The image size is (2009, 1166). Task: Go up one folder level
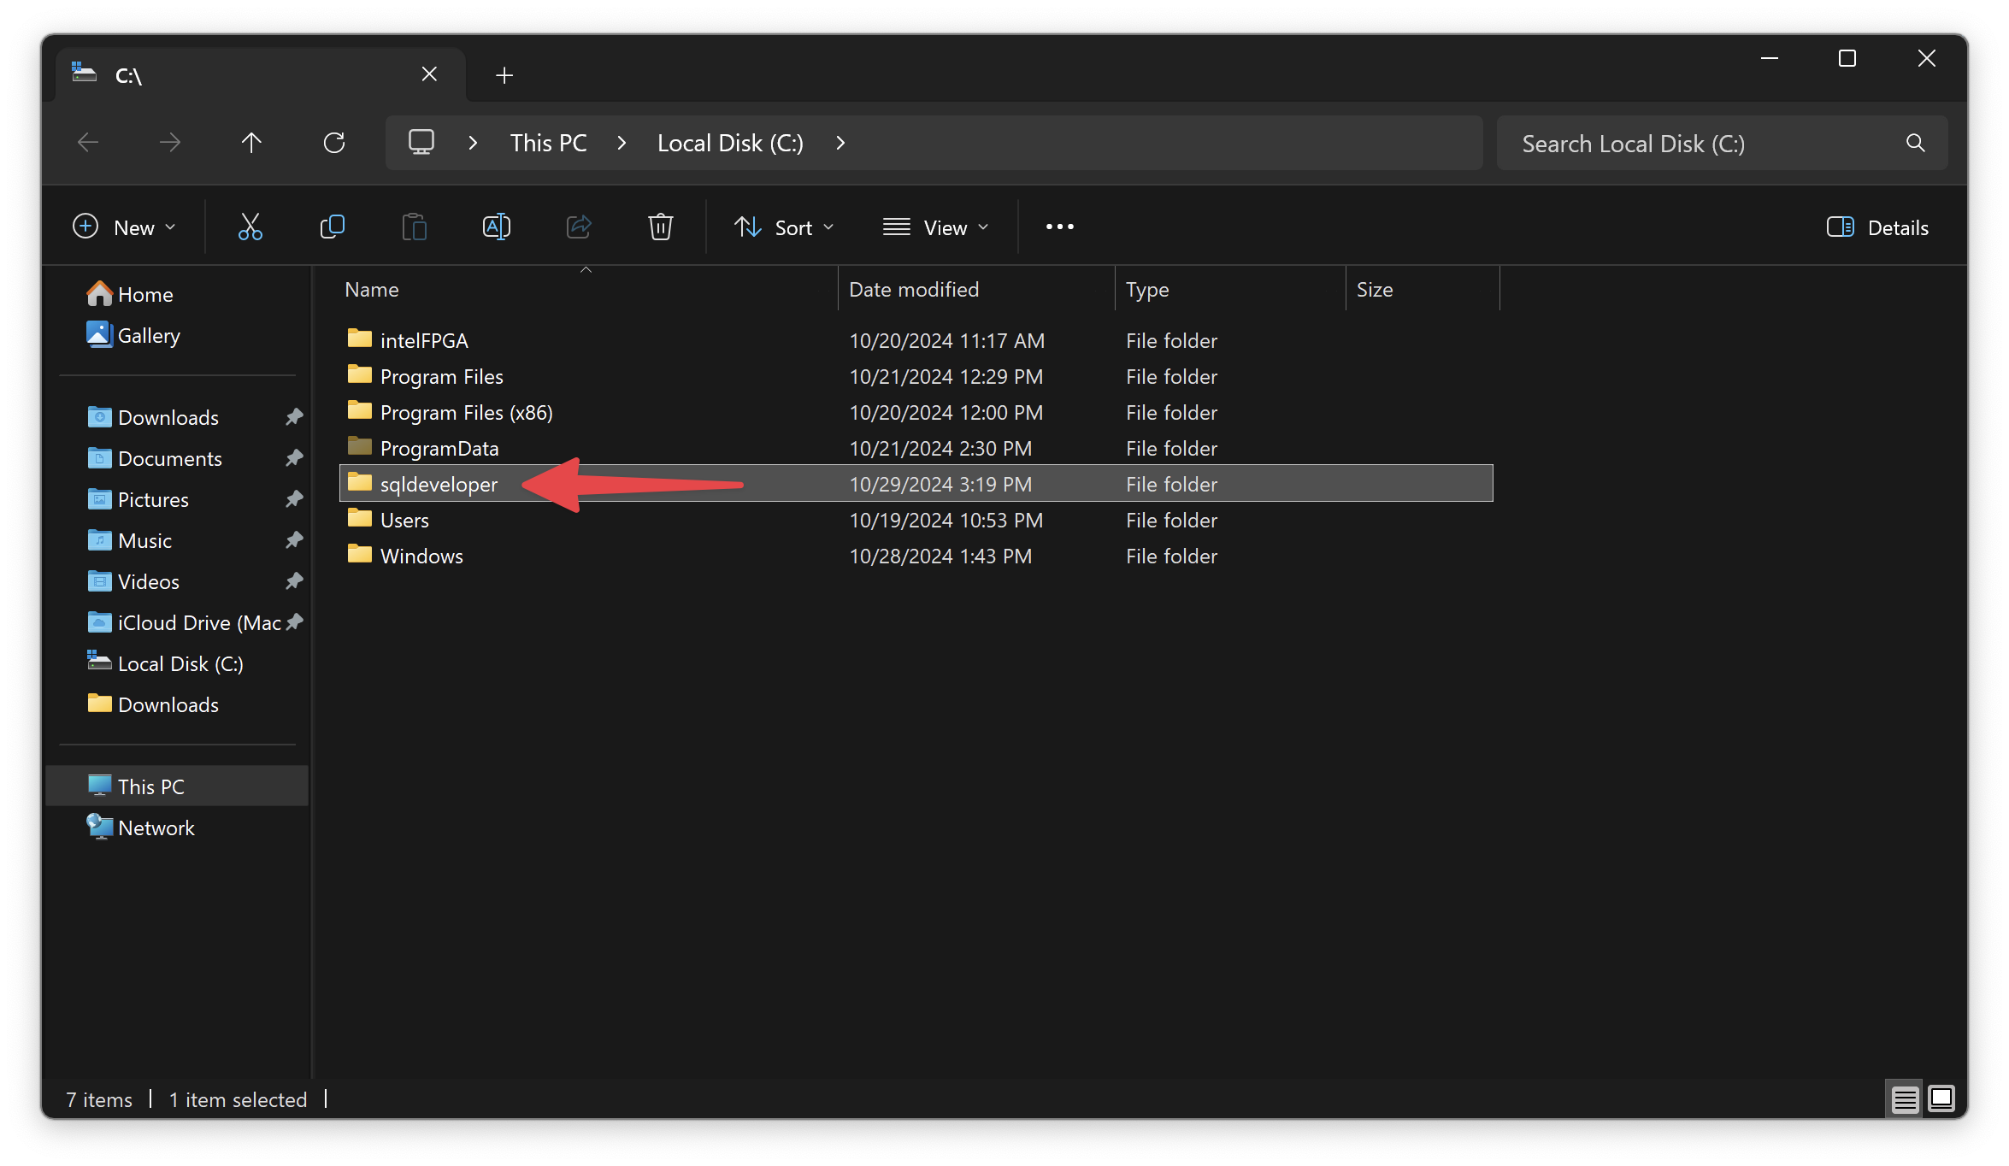251,143
